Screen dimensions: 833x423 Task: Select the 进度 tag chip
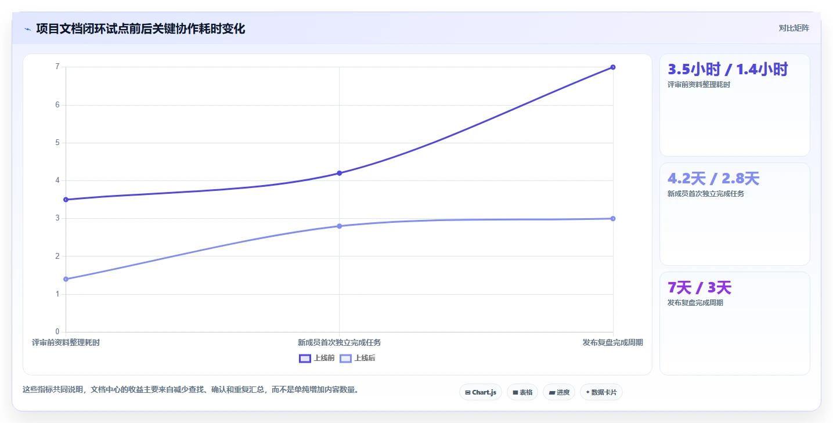(559, 392)
